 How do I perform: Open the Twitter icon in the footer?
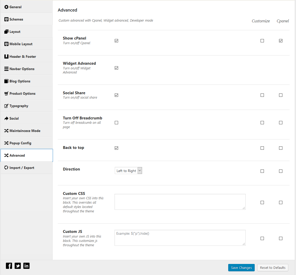[18, 266]
